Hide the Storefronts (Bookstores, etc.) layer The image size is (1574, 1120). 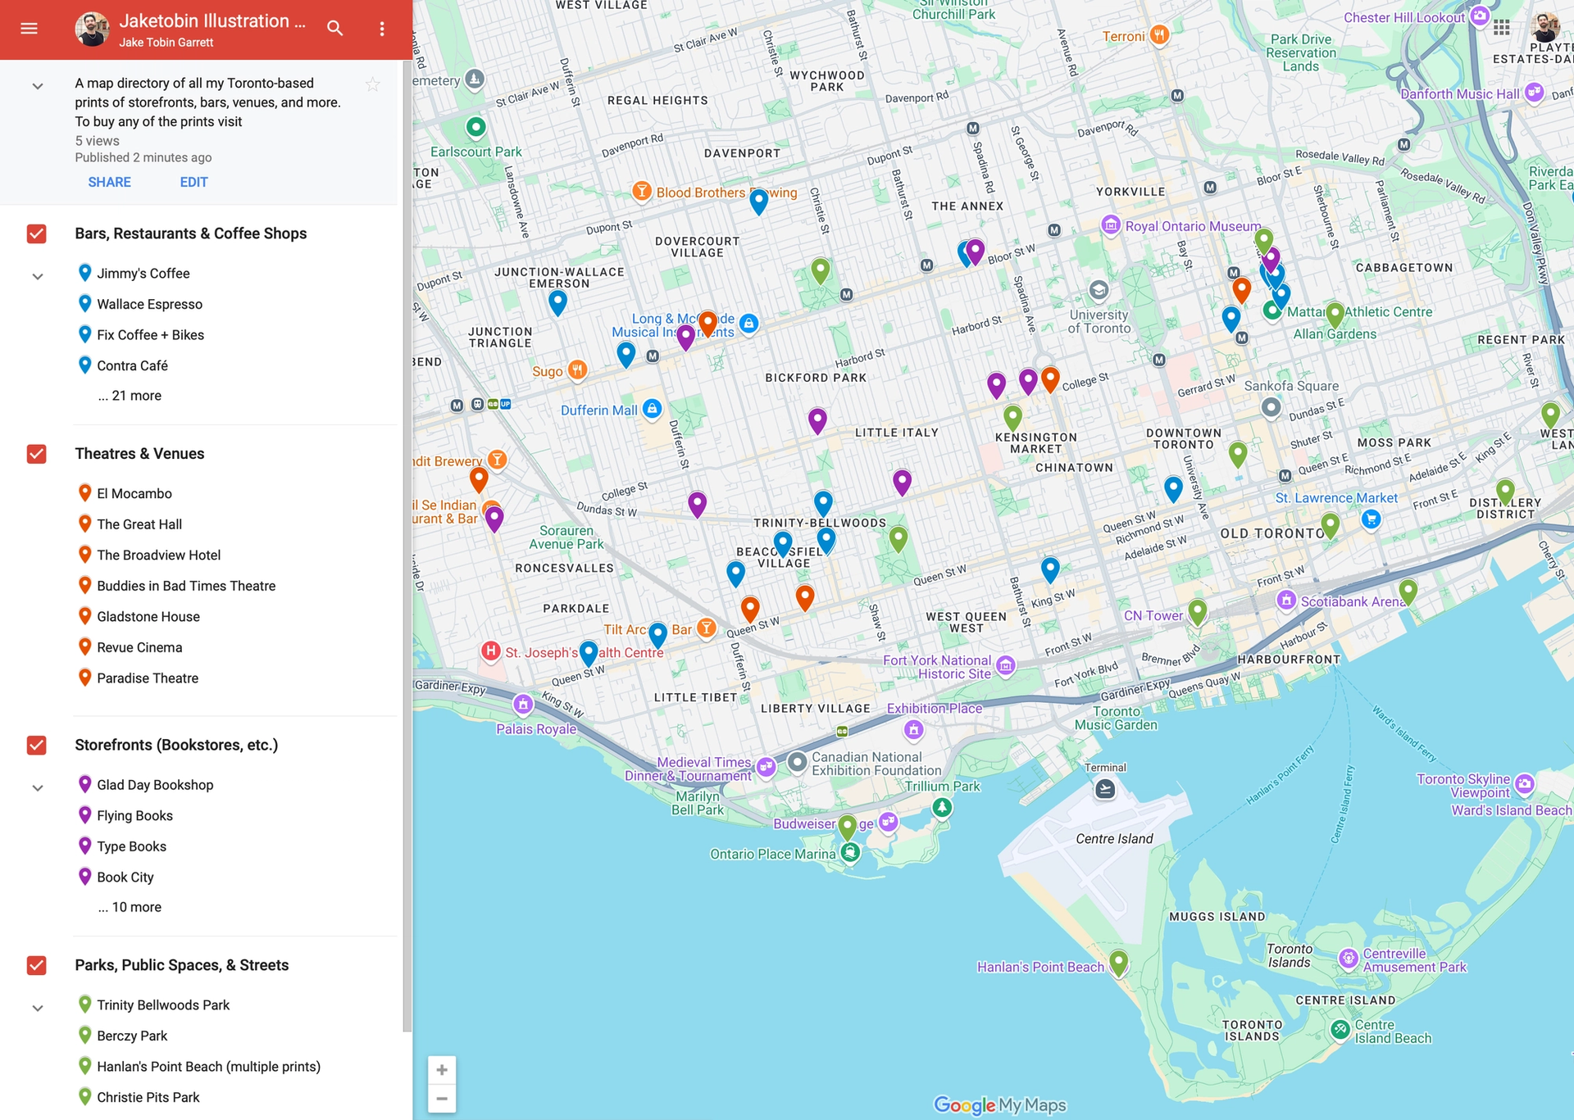[x=37, y=745]
